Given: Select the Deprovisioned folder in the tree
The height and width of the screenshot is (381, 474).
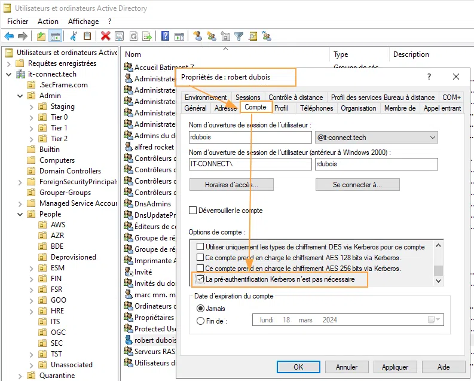Looking at the screenshot, I should (x=73, y=257).
